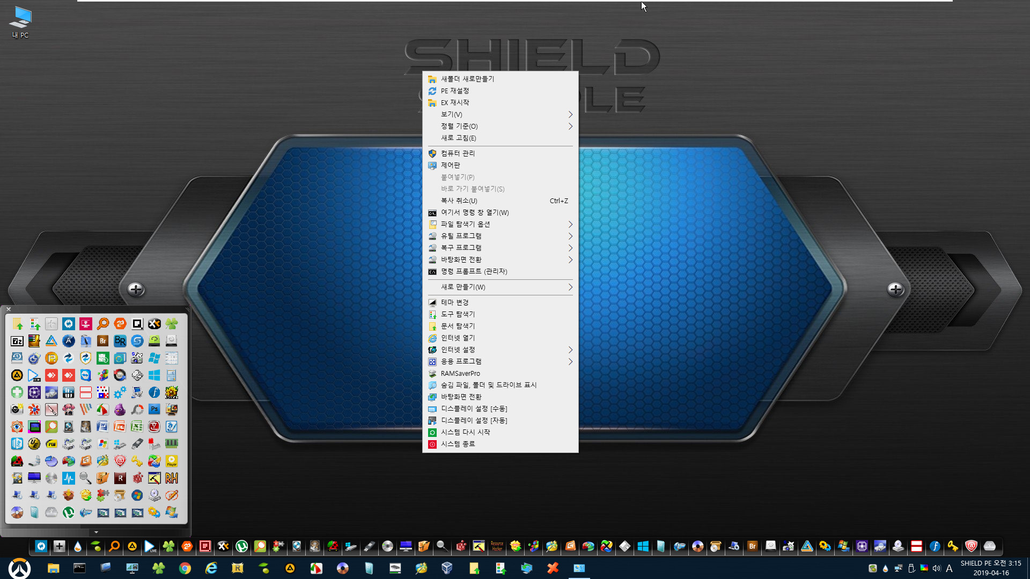Open the Snagit S icon in launcher panel
The height and width of the screenshot is (579, 1030).
(137, 341)
